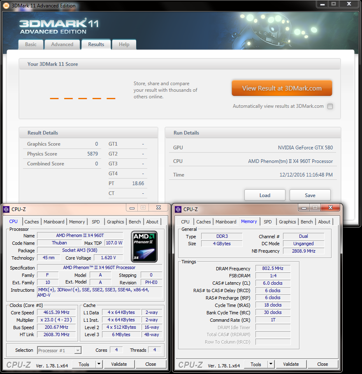The image size is (362, 374).
Task: Open Bench tab in left CPU-Z window
Action: (x=135, y=222)
